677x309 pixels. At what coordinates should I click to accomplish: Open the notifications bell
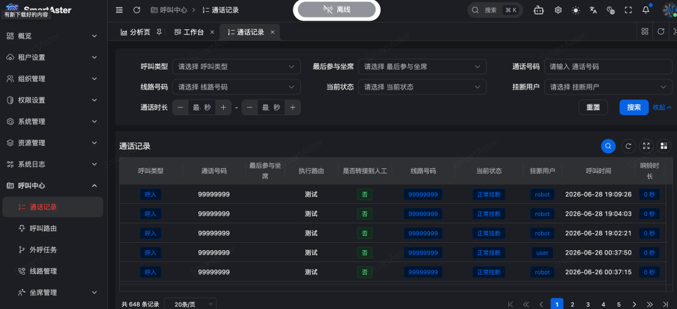646,10
